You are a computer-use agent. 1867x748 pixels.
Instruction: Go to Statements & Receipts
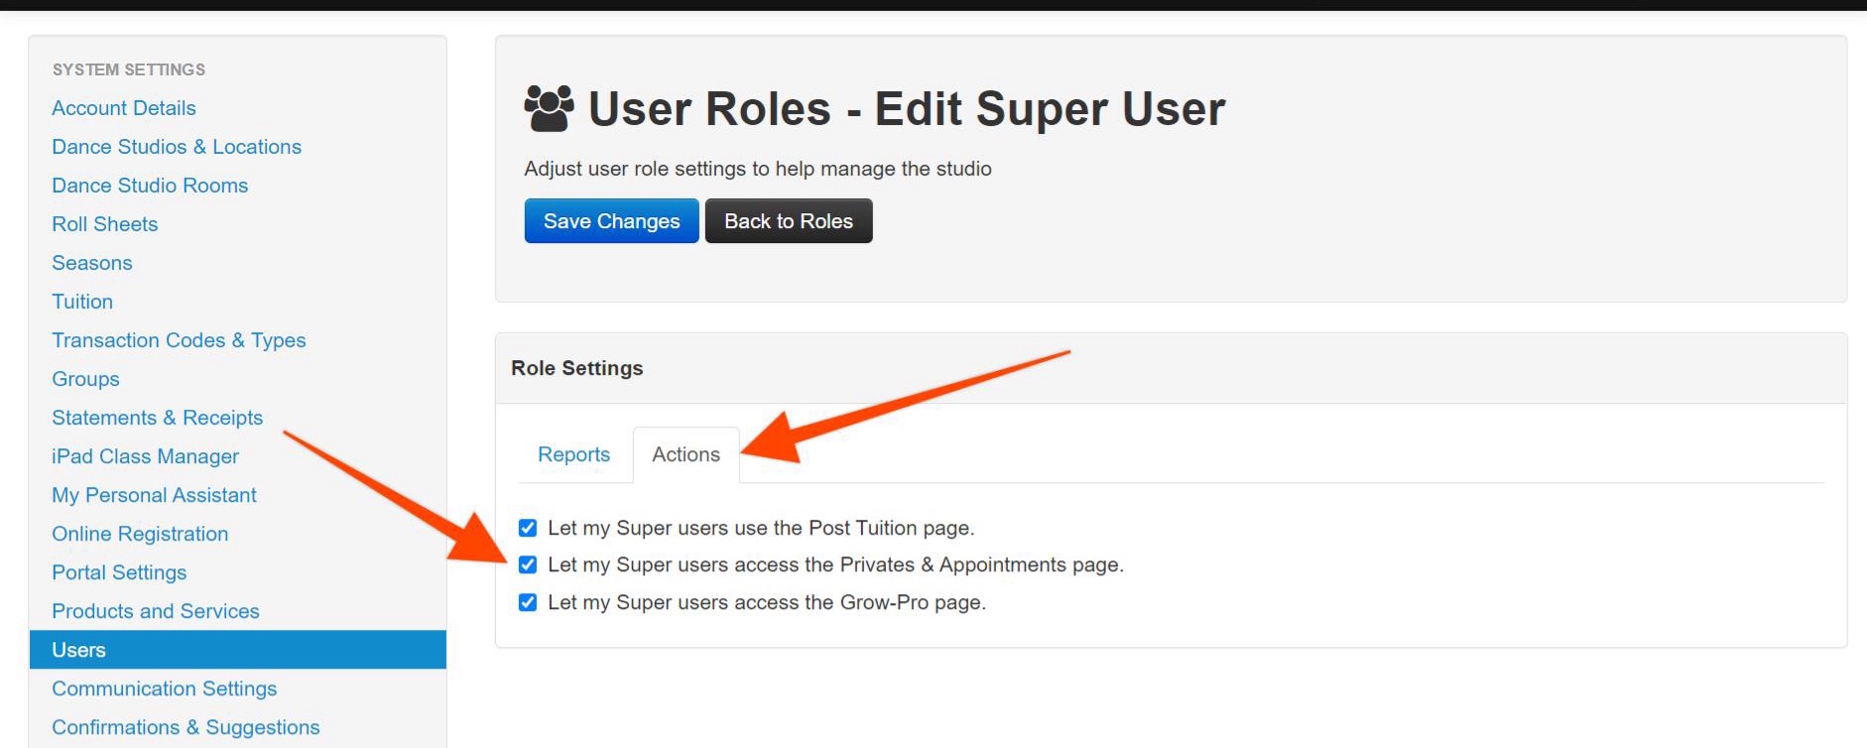[157, 418]
